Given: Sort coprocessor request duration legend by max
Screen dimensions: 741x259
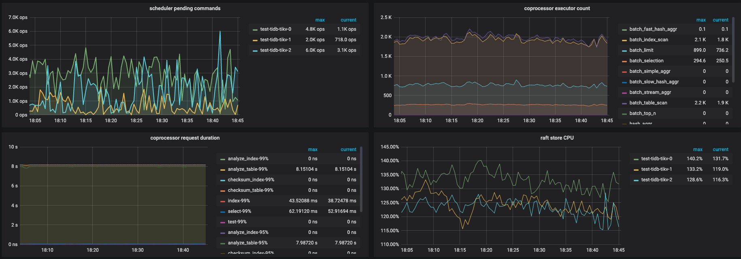Looking at the screenshot, I should click(312, 149).
